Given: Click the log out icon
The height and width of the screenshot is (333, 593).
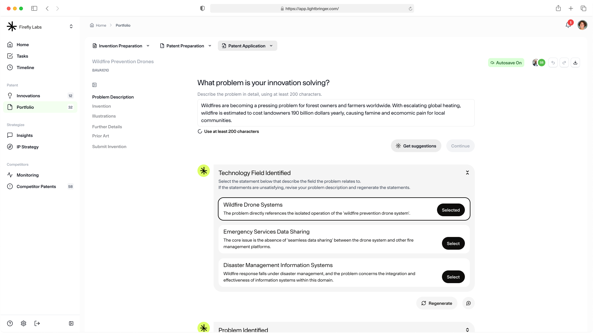Looking at the screenshot, I should pos(37,323).
